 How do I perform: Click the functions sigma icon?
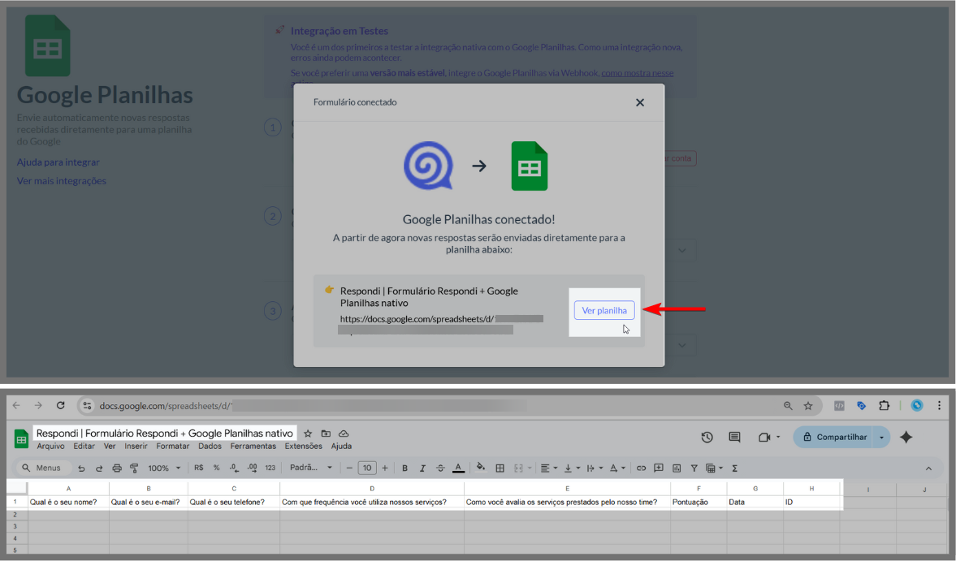tap(735, 468)
